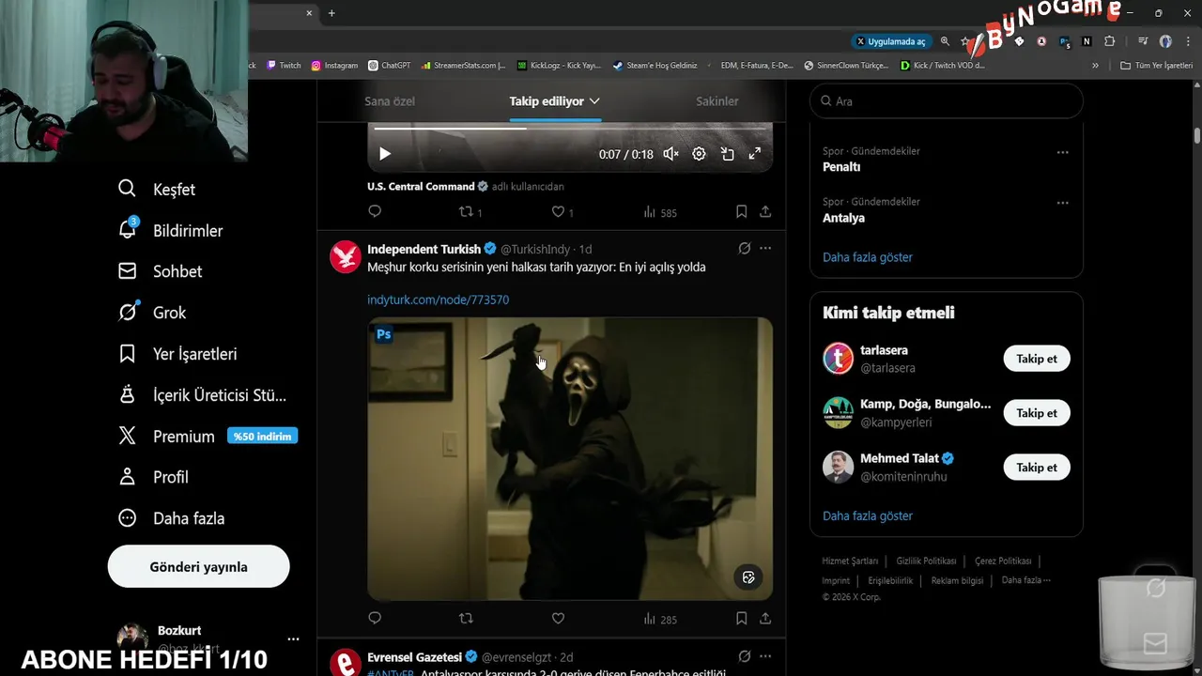Unmute the video volume icon

(670, 154)
